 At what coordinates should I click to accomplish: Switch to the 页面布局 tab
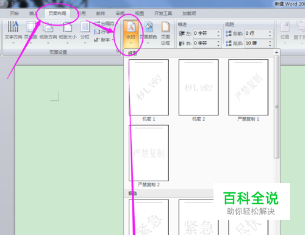point(57,13)
